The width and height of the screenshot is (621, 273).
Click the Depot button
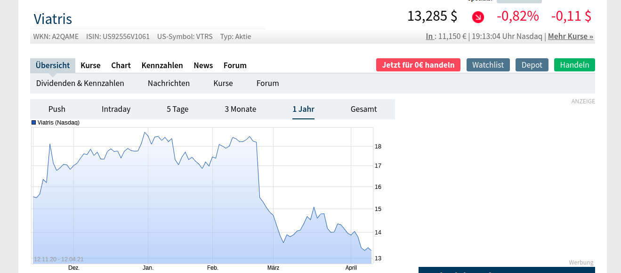(x=532, y=65)
